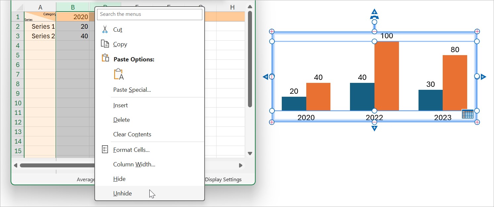494x207 pixels.
Task: Click the right-side add arrow of chart
Action: click(483, 77)
